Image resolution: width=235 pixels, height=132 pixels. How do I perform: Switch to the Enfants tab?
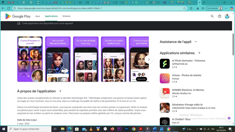[x=66, y=16]
